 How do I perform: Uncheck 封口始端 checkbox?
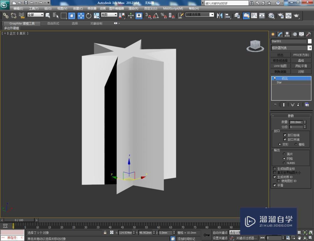coord(285,135)
